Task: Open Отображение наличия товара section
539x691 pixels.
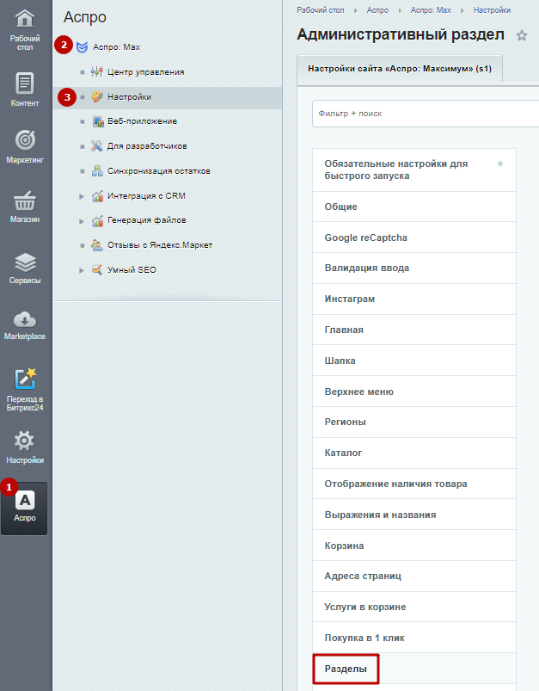Action: pos(414,484)
